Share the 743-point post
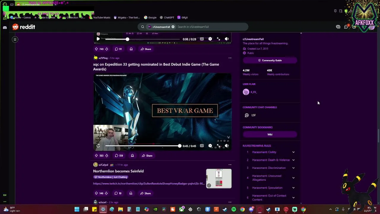This screenshot has height=214, width=380. (x=146, y=49)
